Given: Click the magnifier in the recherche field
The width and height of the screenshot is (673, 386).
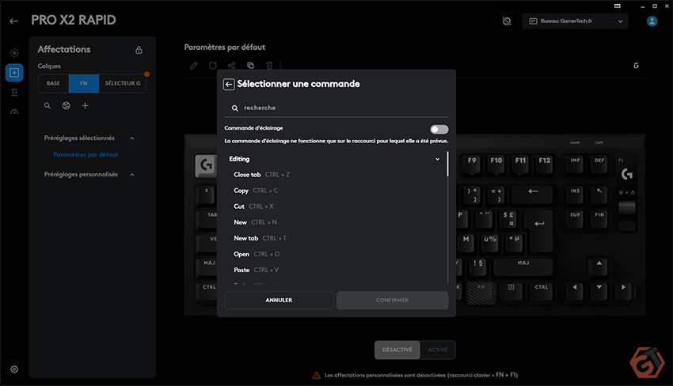Looking at the screenshot, I should (x=235, y=108).
